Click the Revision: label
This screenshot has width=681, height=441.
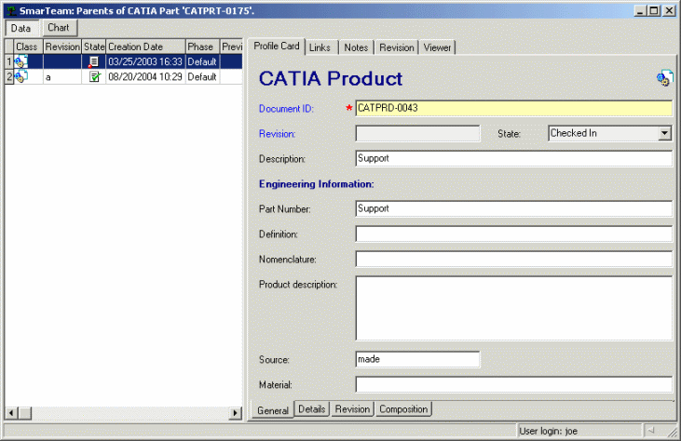277,134
